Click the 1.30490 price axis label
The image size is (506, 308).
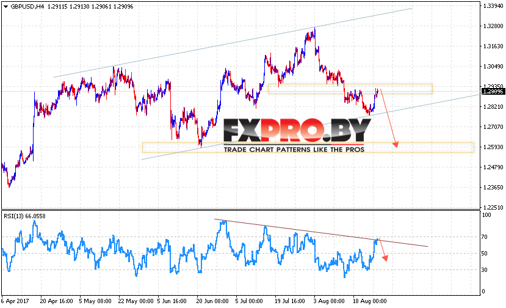point(493,67)
